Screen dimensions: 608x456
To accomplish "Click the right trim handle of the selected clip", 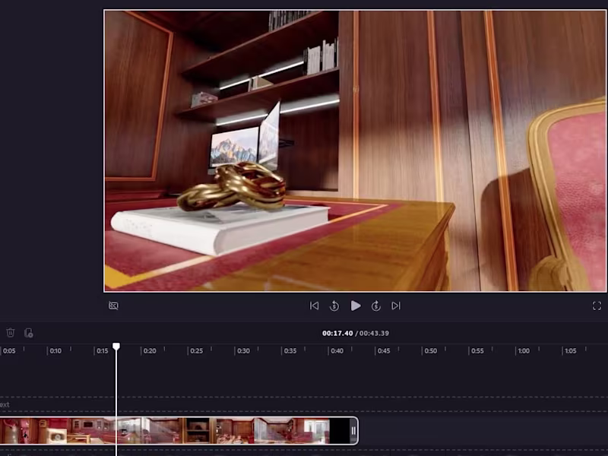I will 353,429.
